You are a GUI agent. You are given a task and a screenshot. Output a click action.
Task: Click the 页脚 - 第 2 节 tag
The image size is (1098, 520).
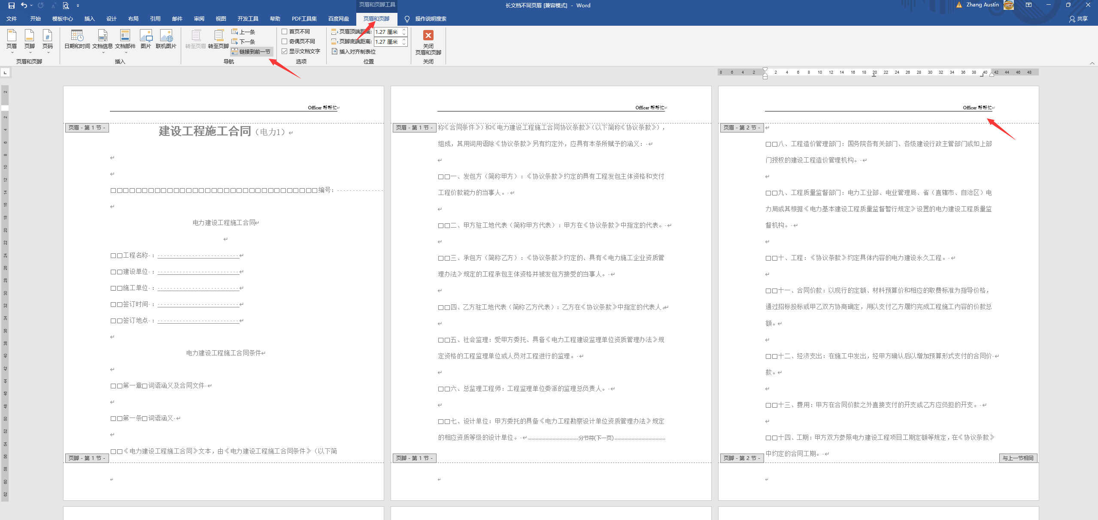742,458
